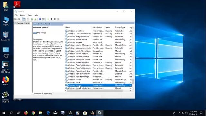The height and width of the screenshot is (116, 206).
Task: Open Microsoft Edge from the taskbar
Action: (48, 113)
